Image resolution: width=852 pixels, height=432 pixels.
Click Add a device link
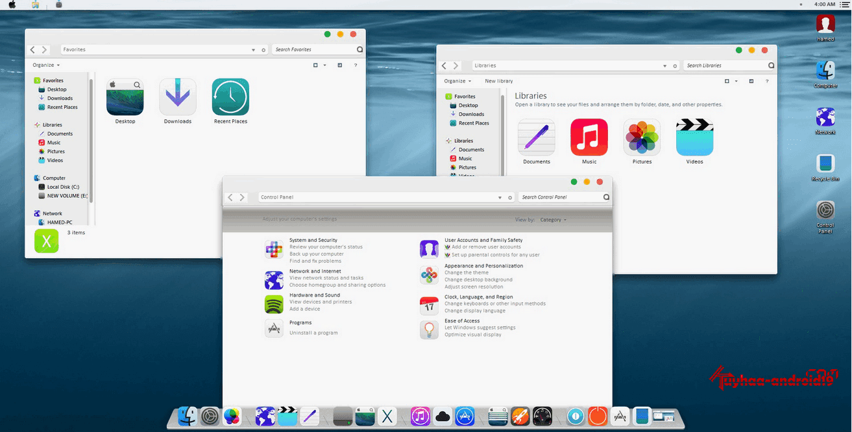305,309
